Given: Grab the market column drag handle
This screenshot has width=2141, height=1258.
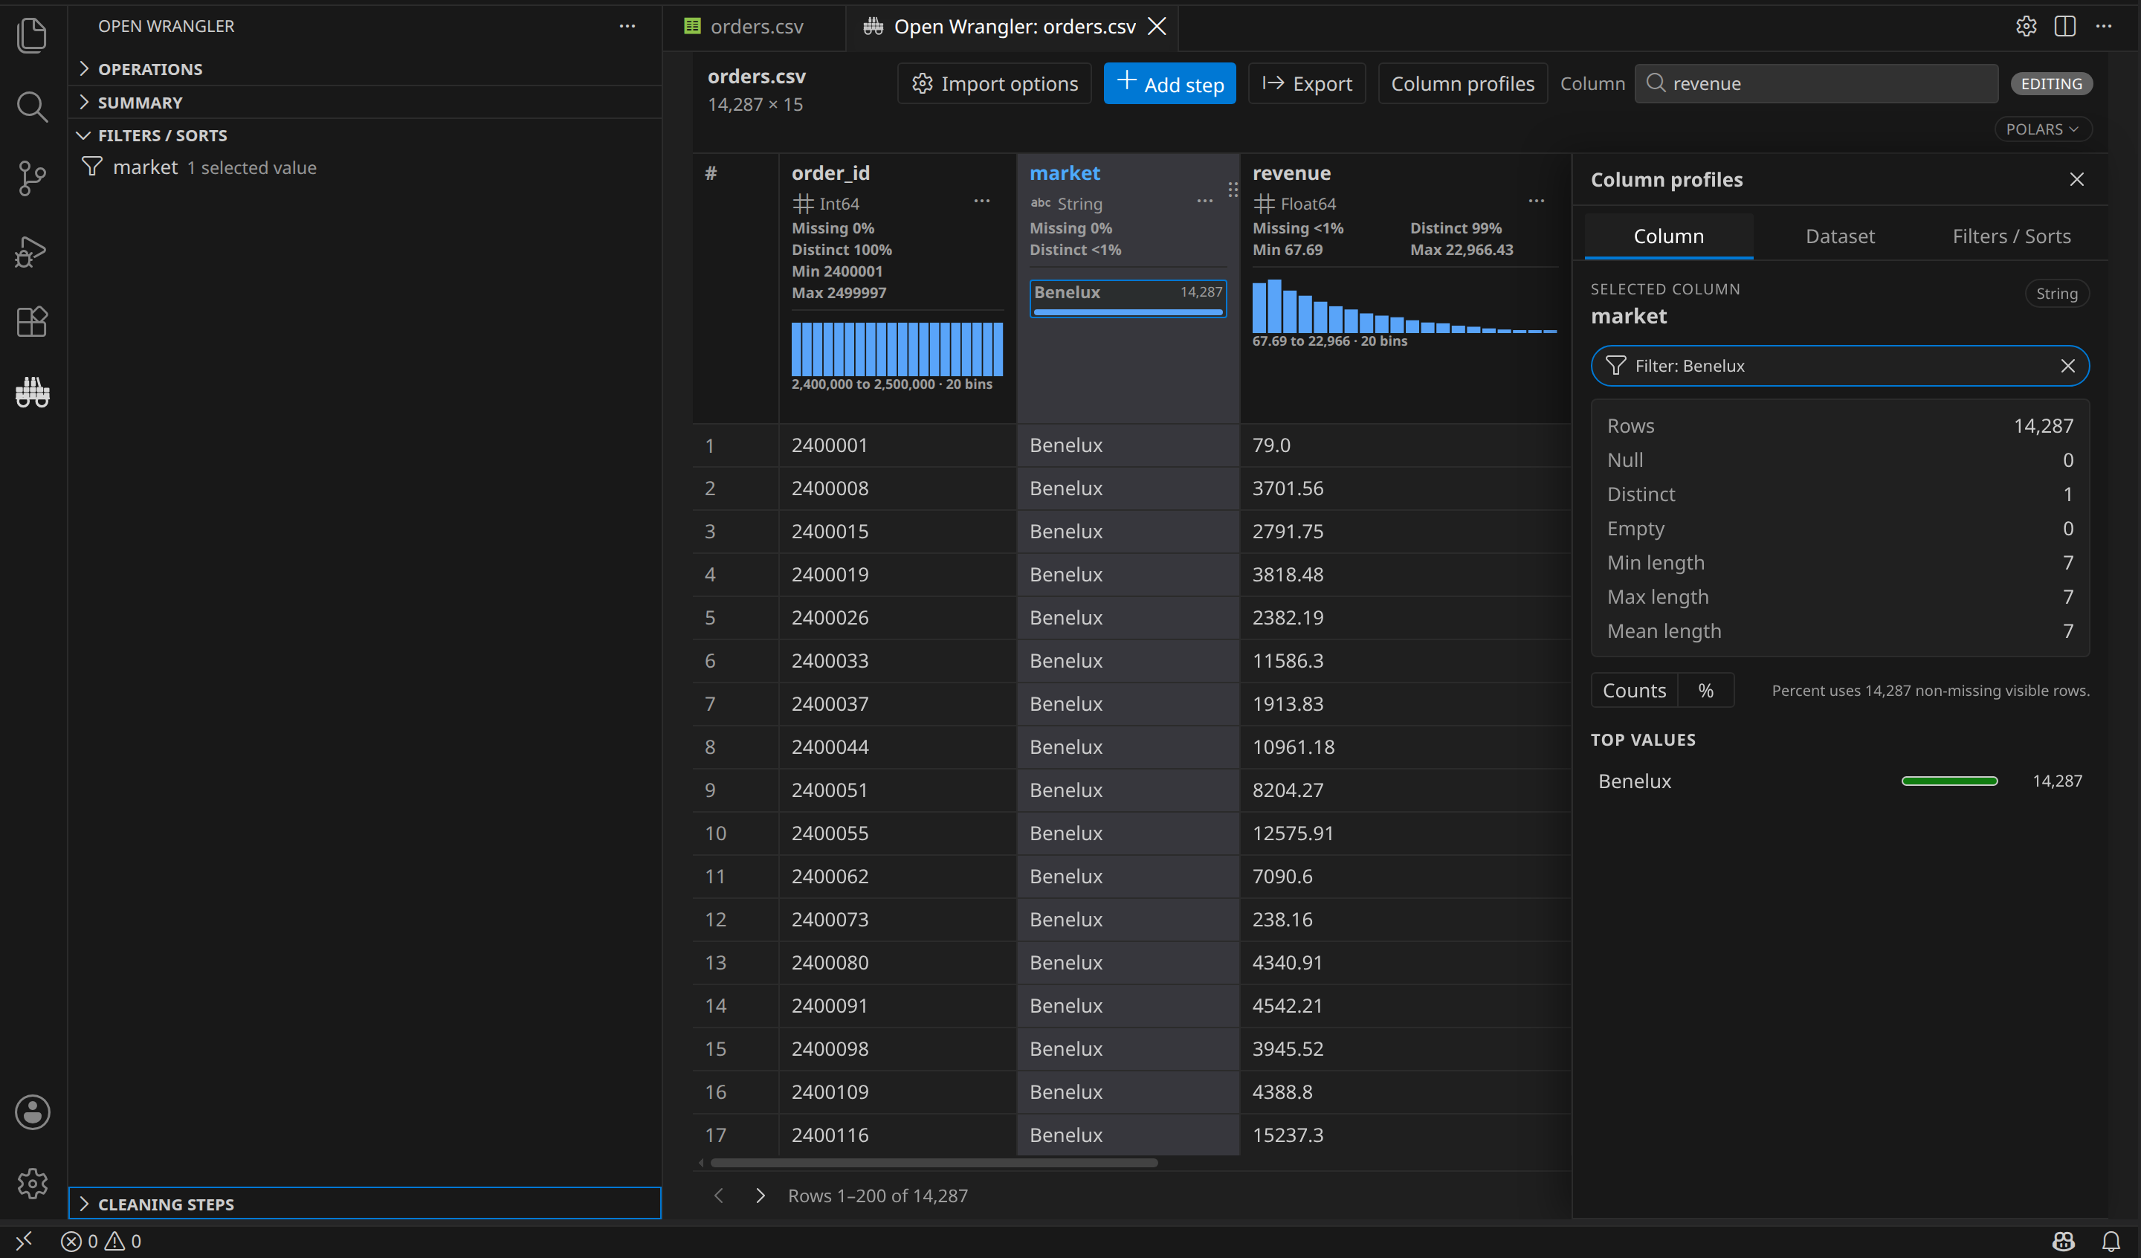Looking at the screenshot, I should click(x=1233, y=190).
